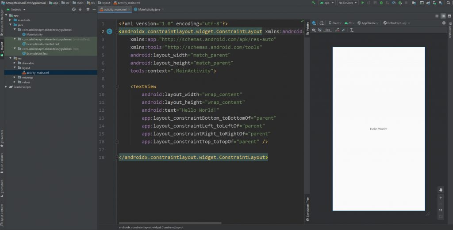
Task: Open the API 29 version dropdown
Action: click(349, 23)
